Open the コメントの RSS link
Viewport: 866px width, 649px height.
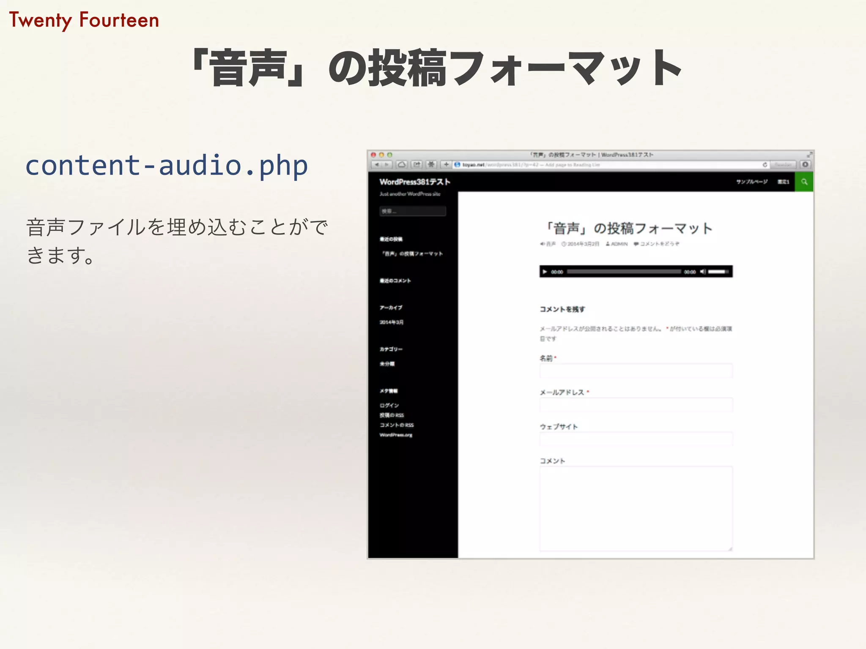397,425
